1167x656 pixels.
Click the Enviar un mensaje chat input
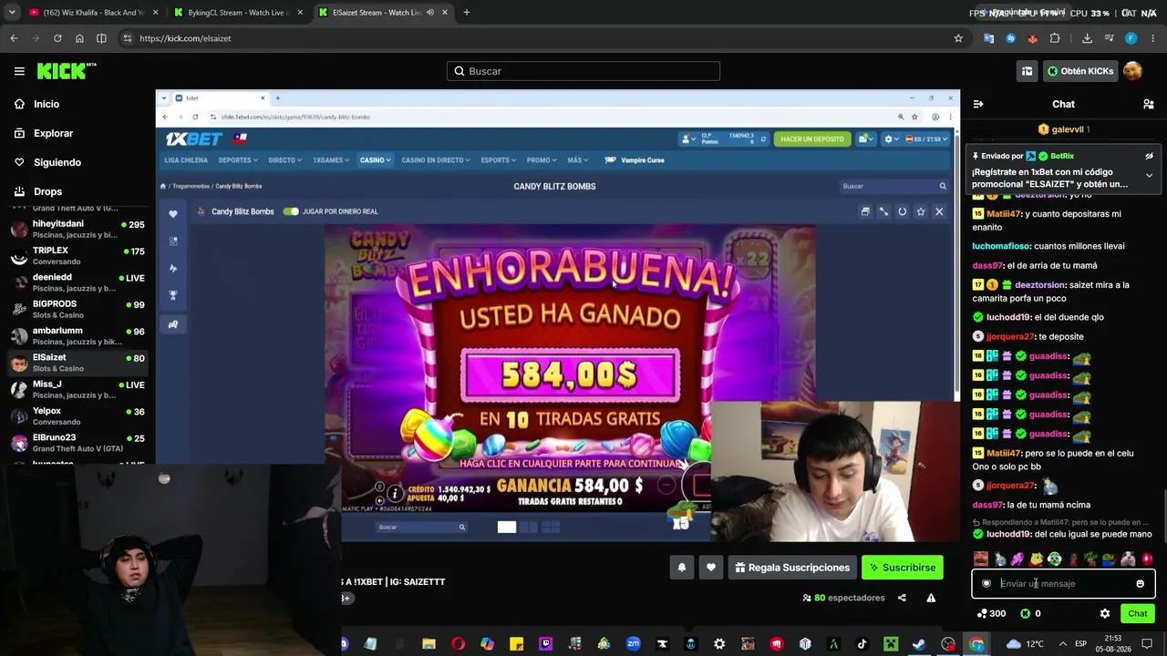pos(1063,584)
